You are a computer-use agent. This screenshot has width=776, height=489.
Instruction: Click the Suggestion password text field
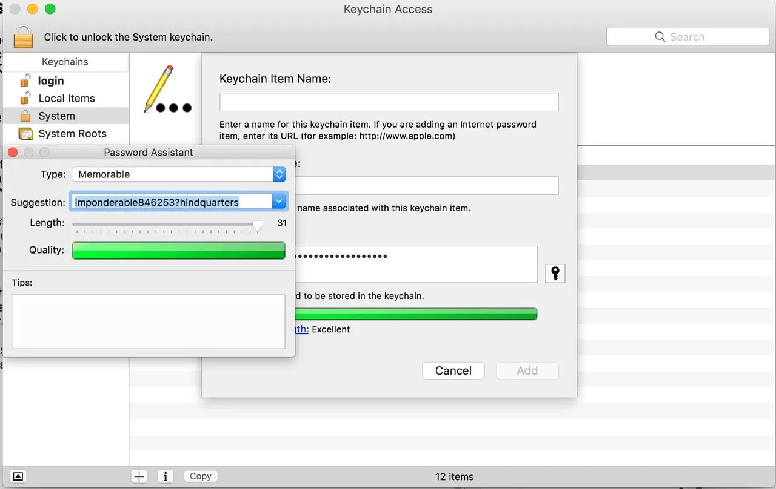tap(172, 202)
